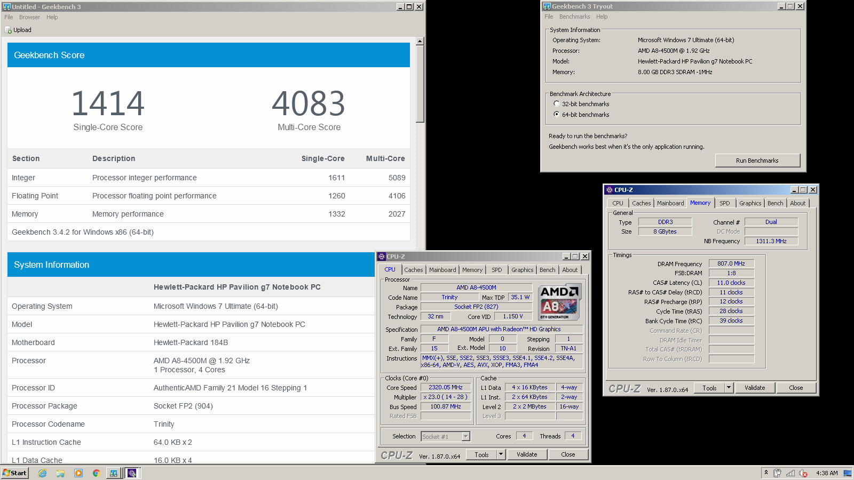
Task: Launch Windows Media Player from taskbar
Action: (x=78, y=473)
